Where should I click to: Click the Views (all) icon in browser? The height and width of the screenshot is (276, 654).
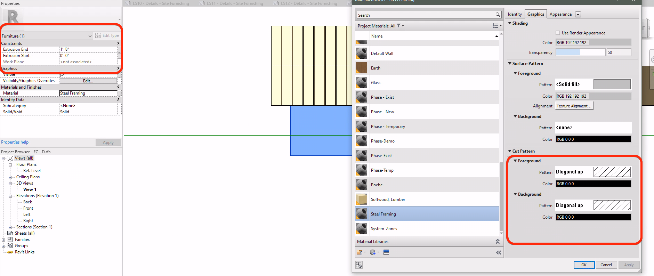click(x=10, y=158)
